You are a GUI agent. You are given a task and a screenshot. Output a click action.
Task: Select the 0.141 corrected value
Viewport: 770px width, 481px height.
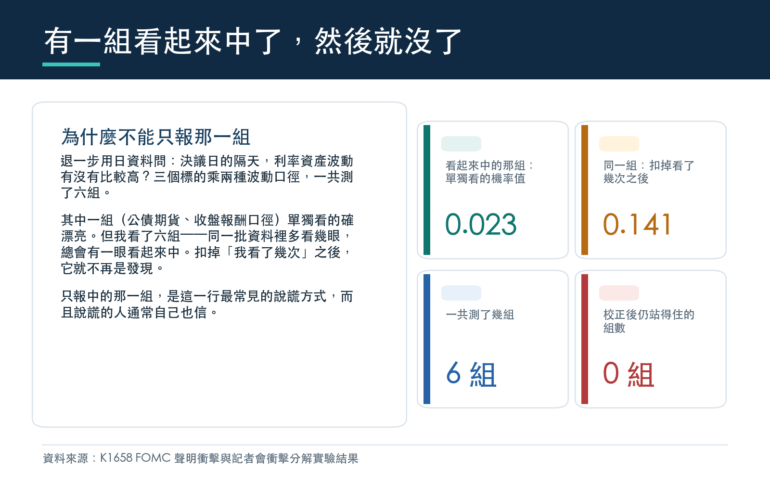[637, 225]
